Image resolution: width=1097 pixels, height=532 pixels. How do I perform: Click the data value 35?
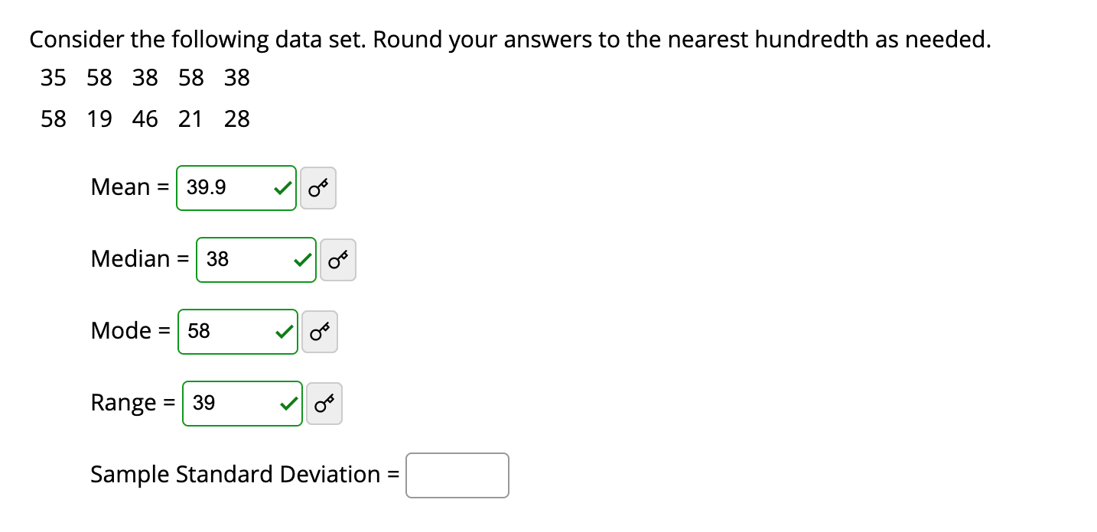pyautogui.click(x=52, y=77)
